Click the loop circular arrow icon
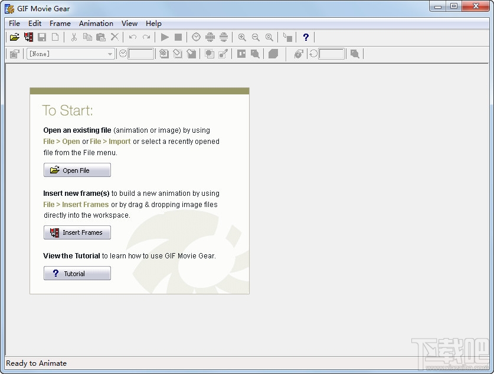Screen dimensions: 494x374 click(313, 54)
